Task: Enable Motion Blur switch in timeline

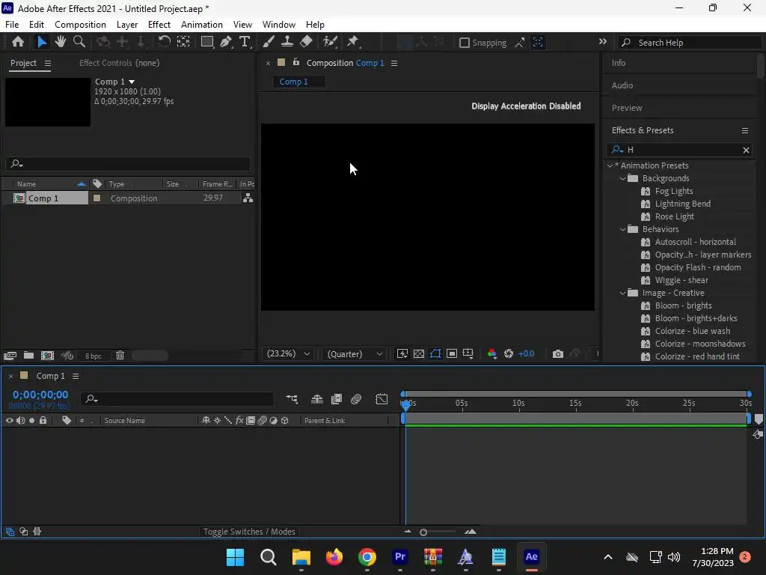Action: click(x=356, y=399)
